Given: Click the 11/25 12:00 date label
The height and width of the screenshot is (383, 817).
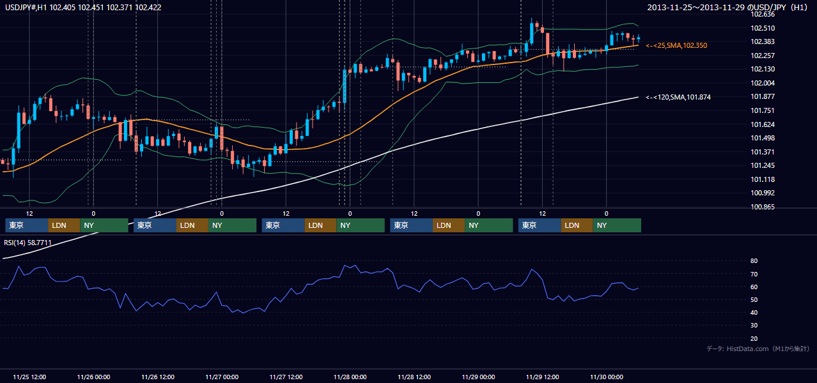Looking at the screenshot, I should tap(29, 377).
